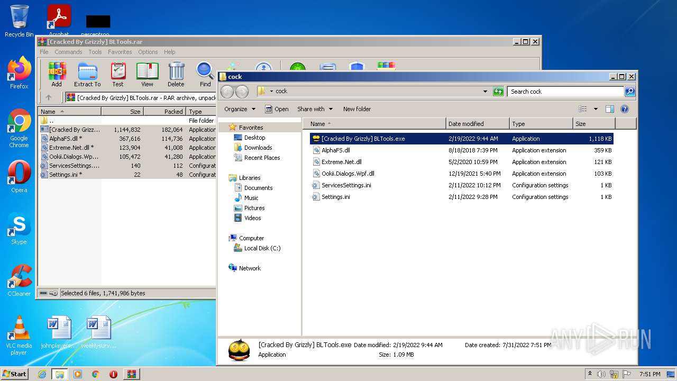Select AlphaFS.dll in Explorer file list

click(x=336, y=150)
